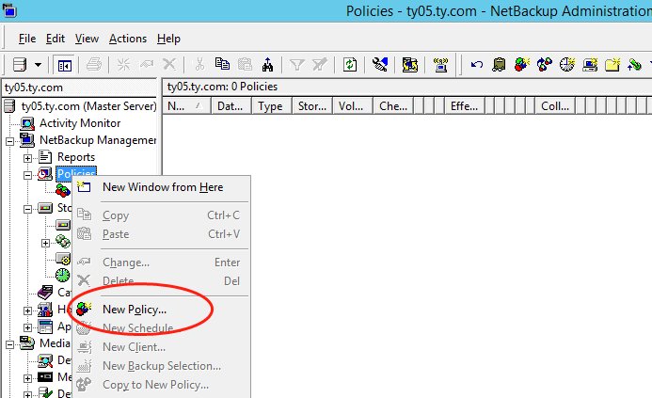Viewport: 652px width, 398px height.
Task: Click New Client... in context menu
Action: pyautogui.click(x=162, y=347)
